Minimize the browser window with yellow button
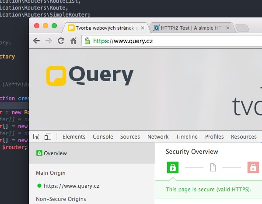This screenshot has height=204, width=262. [x=45, y=26]
